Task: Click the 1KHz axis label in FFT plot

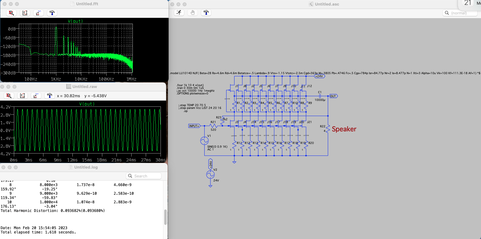Action: [x=56, y=79]
